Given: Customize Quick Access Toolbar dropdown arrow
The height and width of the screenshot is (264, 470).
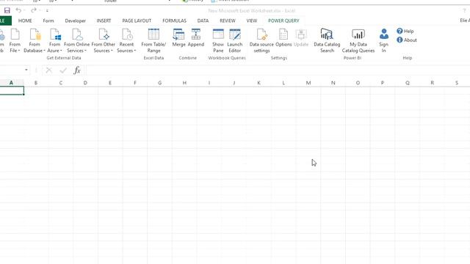Looking at the screenshot, I should pyautogui.click(x=47, y=11).
